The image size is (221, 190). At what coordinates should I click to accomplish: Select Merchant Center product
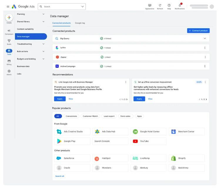point(187,132)
